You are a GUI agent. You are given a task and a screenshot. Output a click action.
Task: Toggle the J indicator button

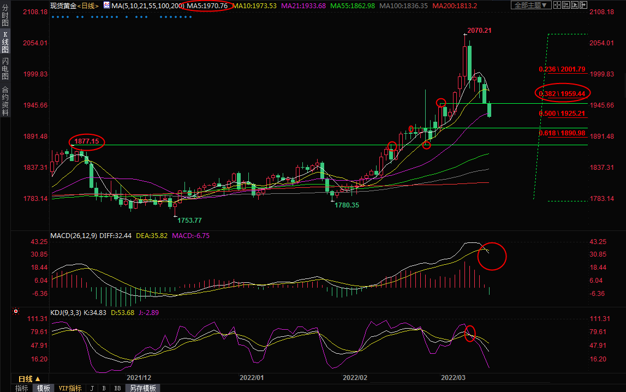[x=91, y=388]
